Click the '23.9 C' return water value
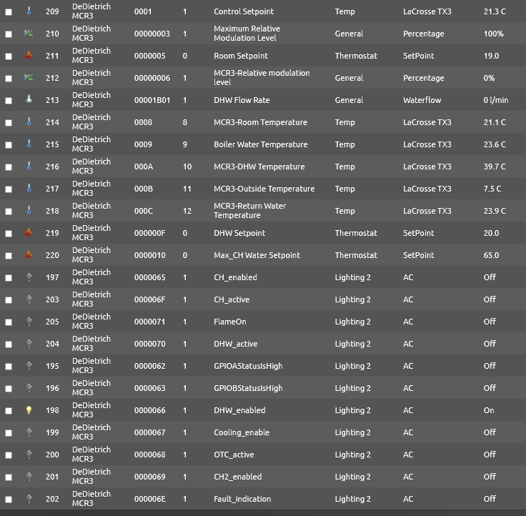The image size is (526, 516). pos(495,211)
